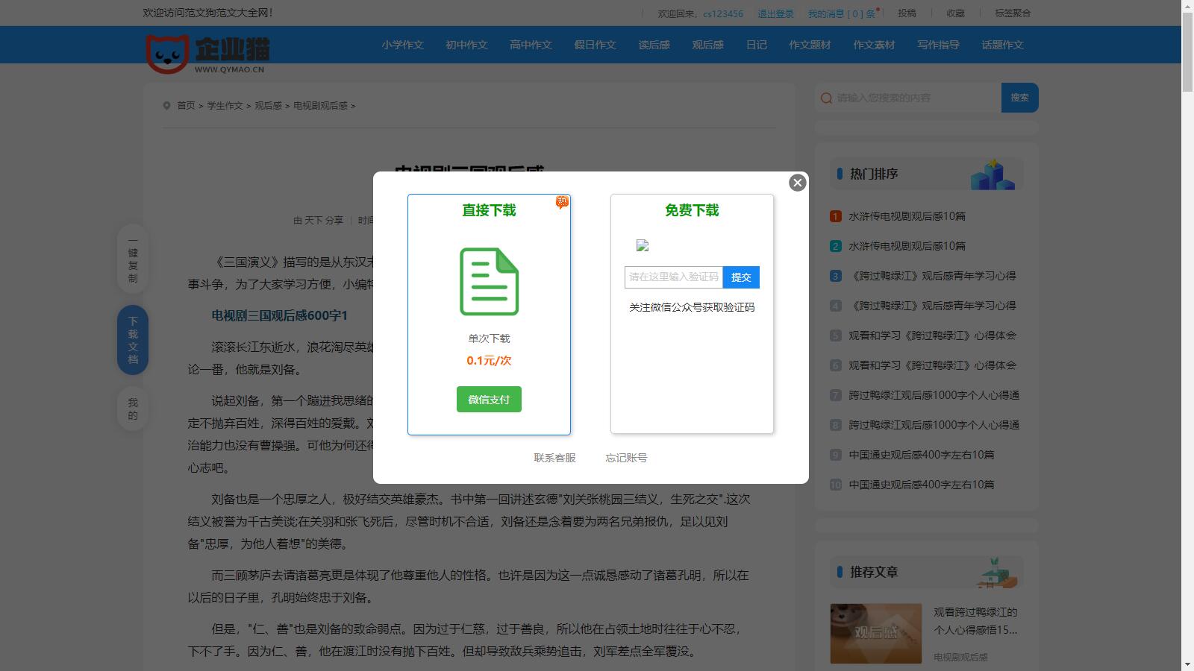The image size is (1194, 671).
Task: Click the magnifier icon in the search bar
Action: point(825,97)
